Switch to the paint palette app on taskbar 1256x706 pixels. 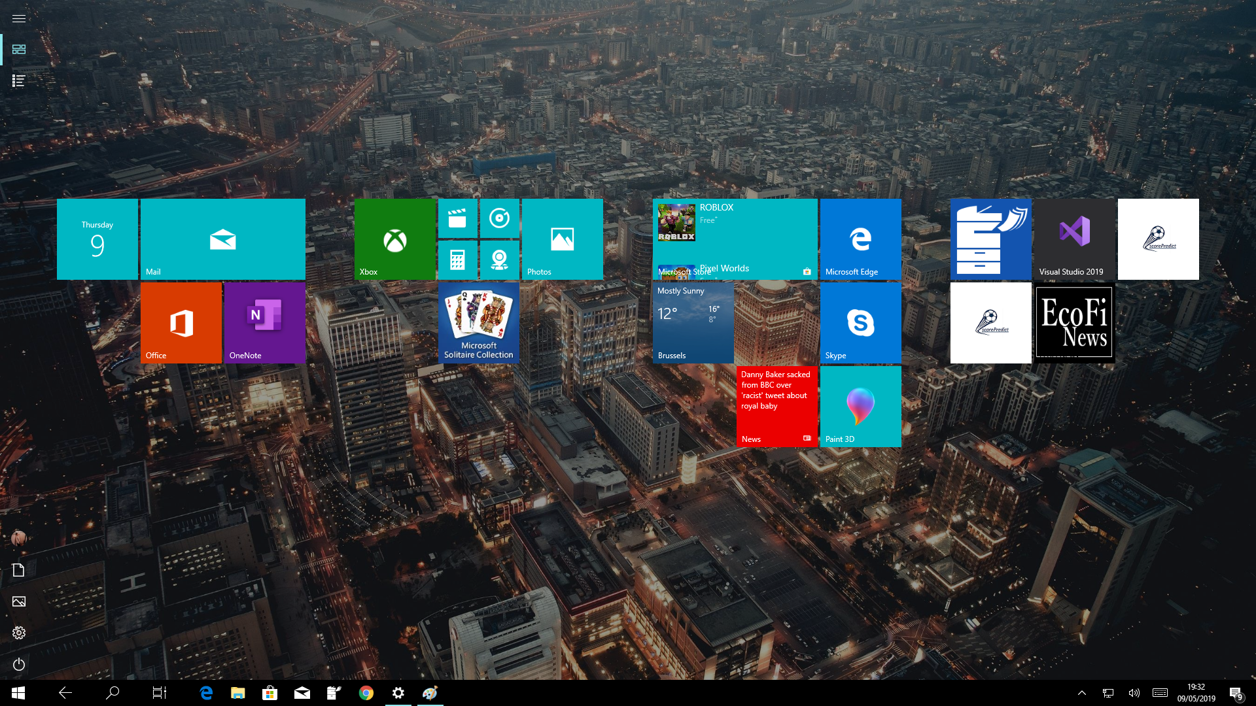430,693
